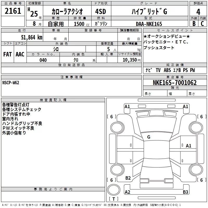Image resolution: width=208 pixels, height=208 pixels.
Task: Select the mileage 51,864 km
Action: 32,37
